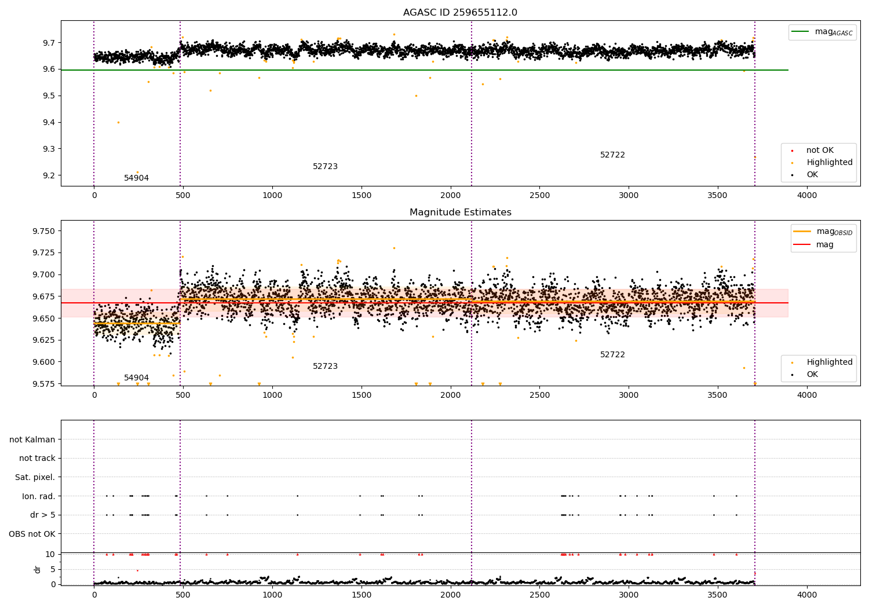Image resolution: width=869 pixels, height=608 pixels.
Task: Click the y-axis tick label 9.725
Action: [x=43, y=253]
